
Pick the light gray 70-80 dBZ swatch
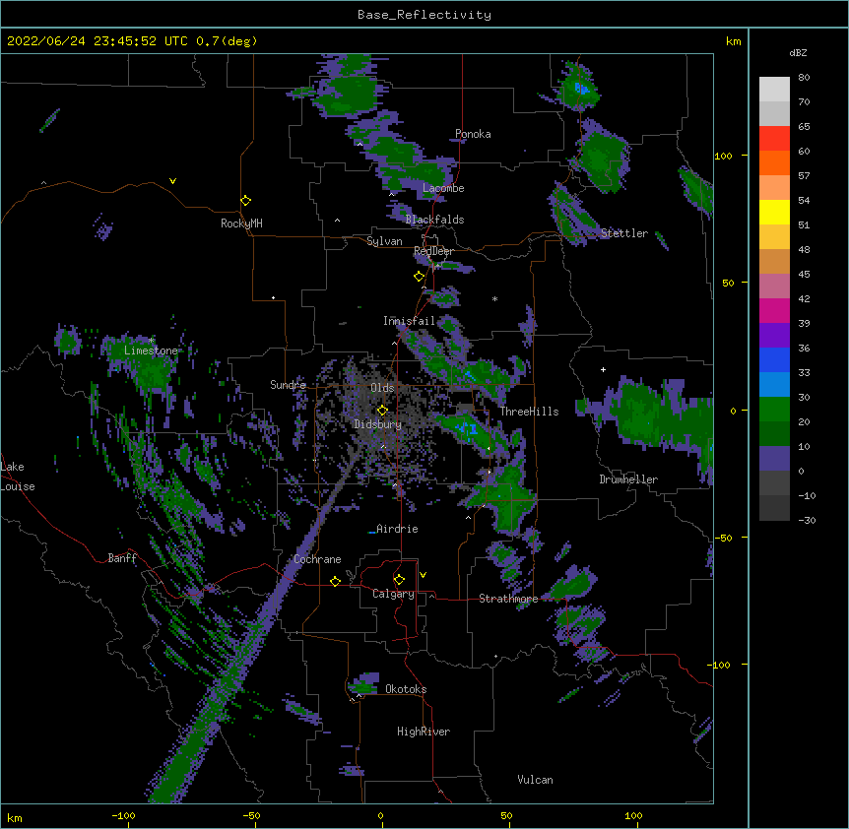click(774, 90)
